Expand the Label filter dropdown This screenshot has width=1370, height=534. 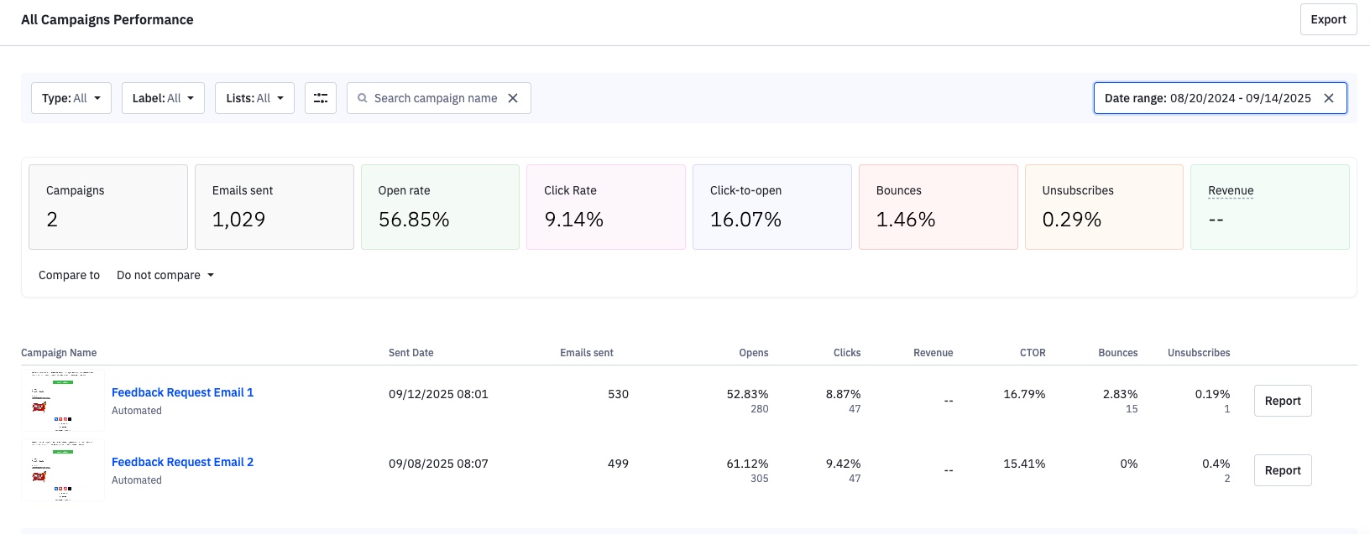click(163, 98)
